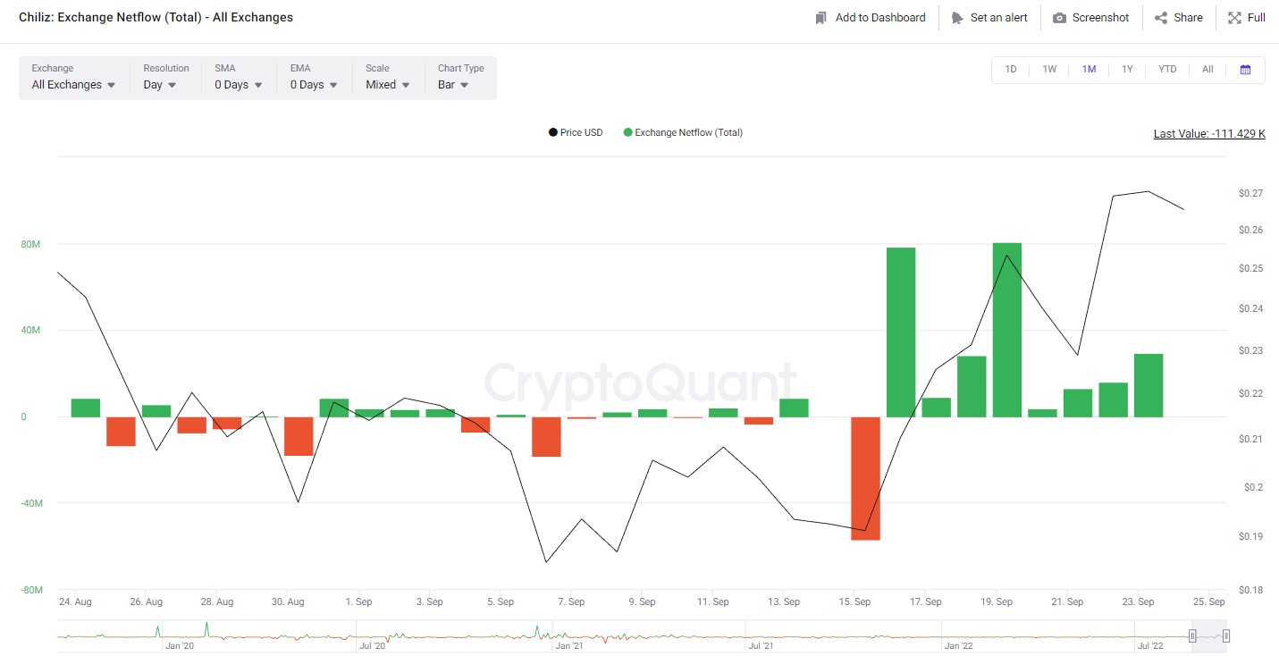Grab the left handle of range navigator
Viewport: 1279px width, 656px height.
click(1192, 635)
